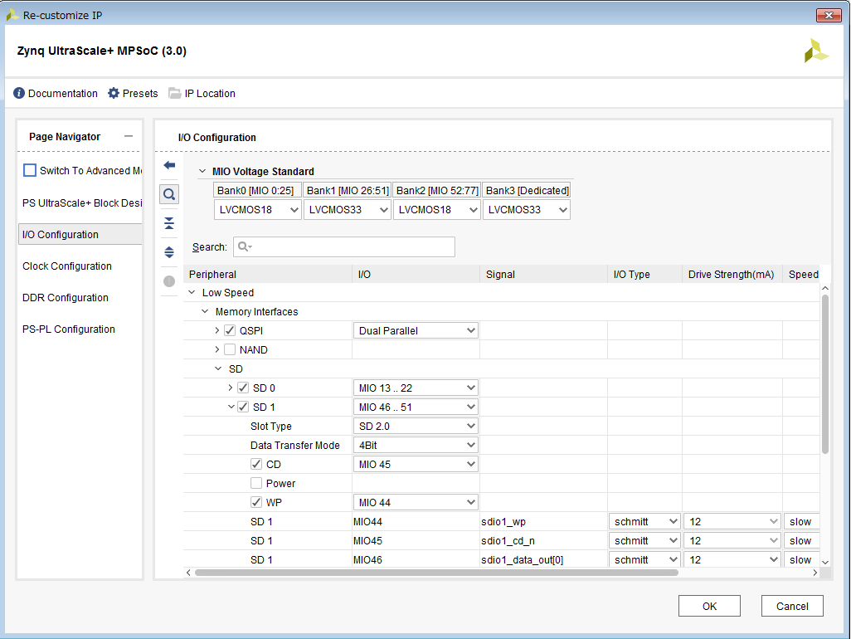Open IP Location link
The width and height of the screenshot is (851, 639).
click(x=210, y=94)
